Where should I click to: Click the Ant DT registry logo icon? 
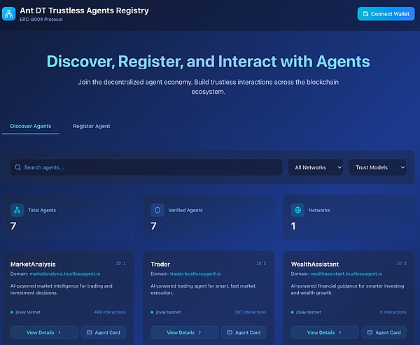coord(9,13)
